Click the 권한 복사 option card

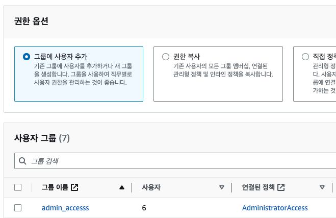[x=218, y=74]
